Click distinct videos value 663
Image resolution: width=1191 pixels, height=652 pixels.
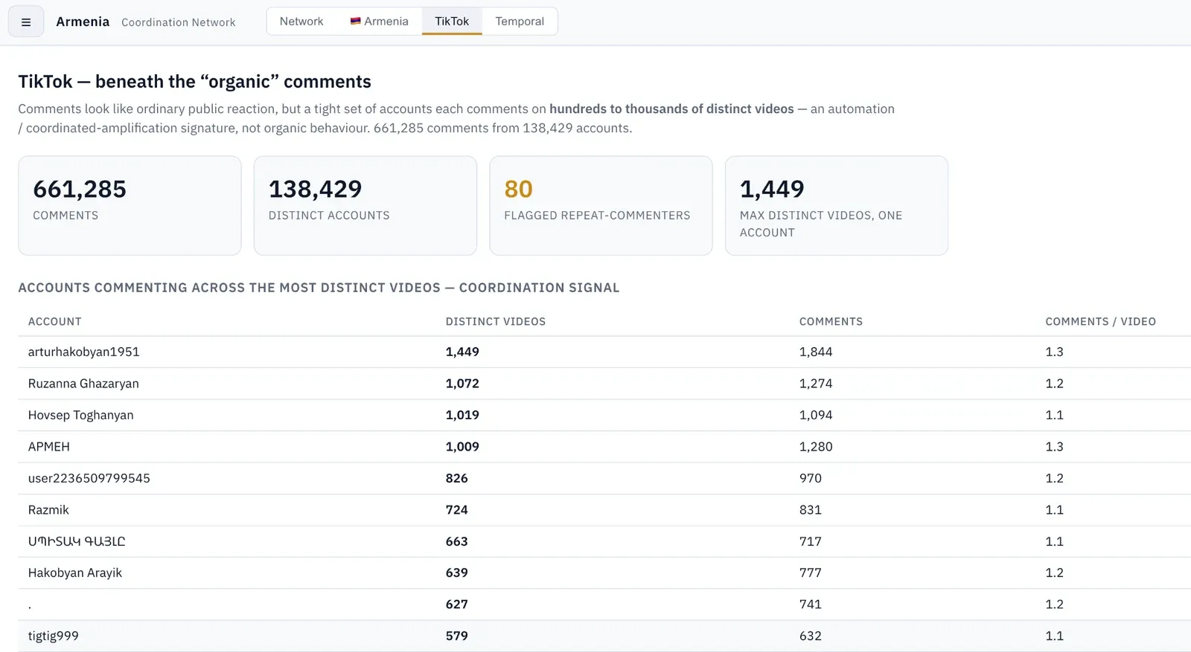point(457,541)
